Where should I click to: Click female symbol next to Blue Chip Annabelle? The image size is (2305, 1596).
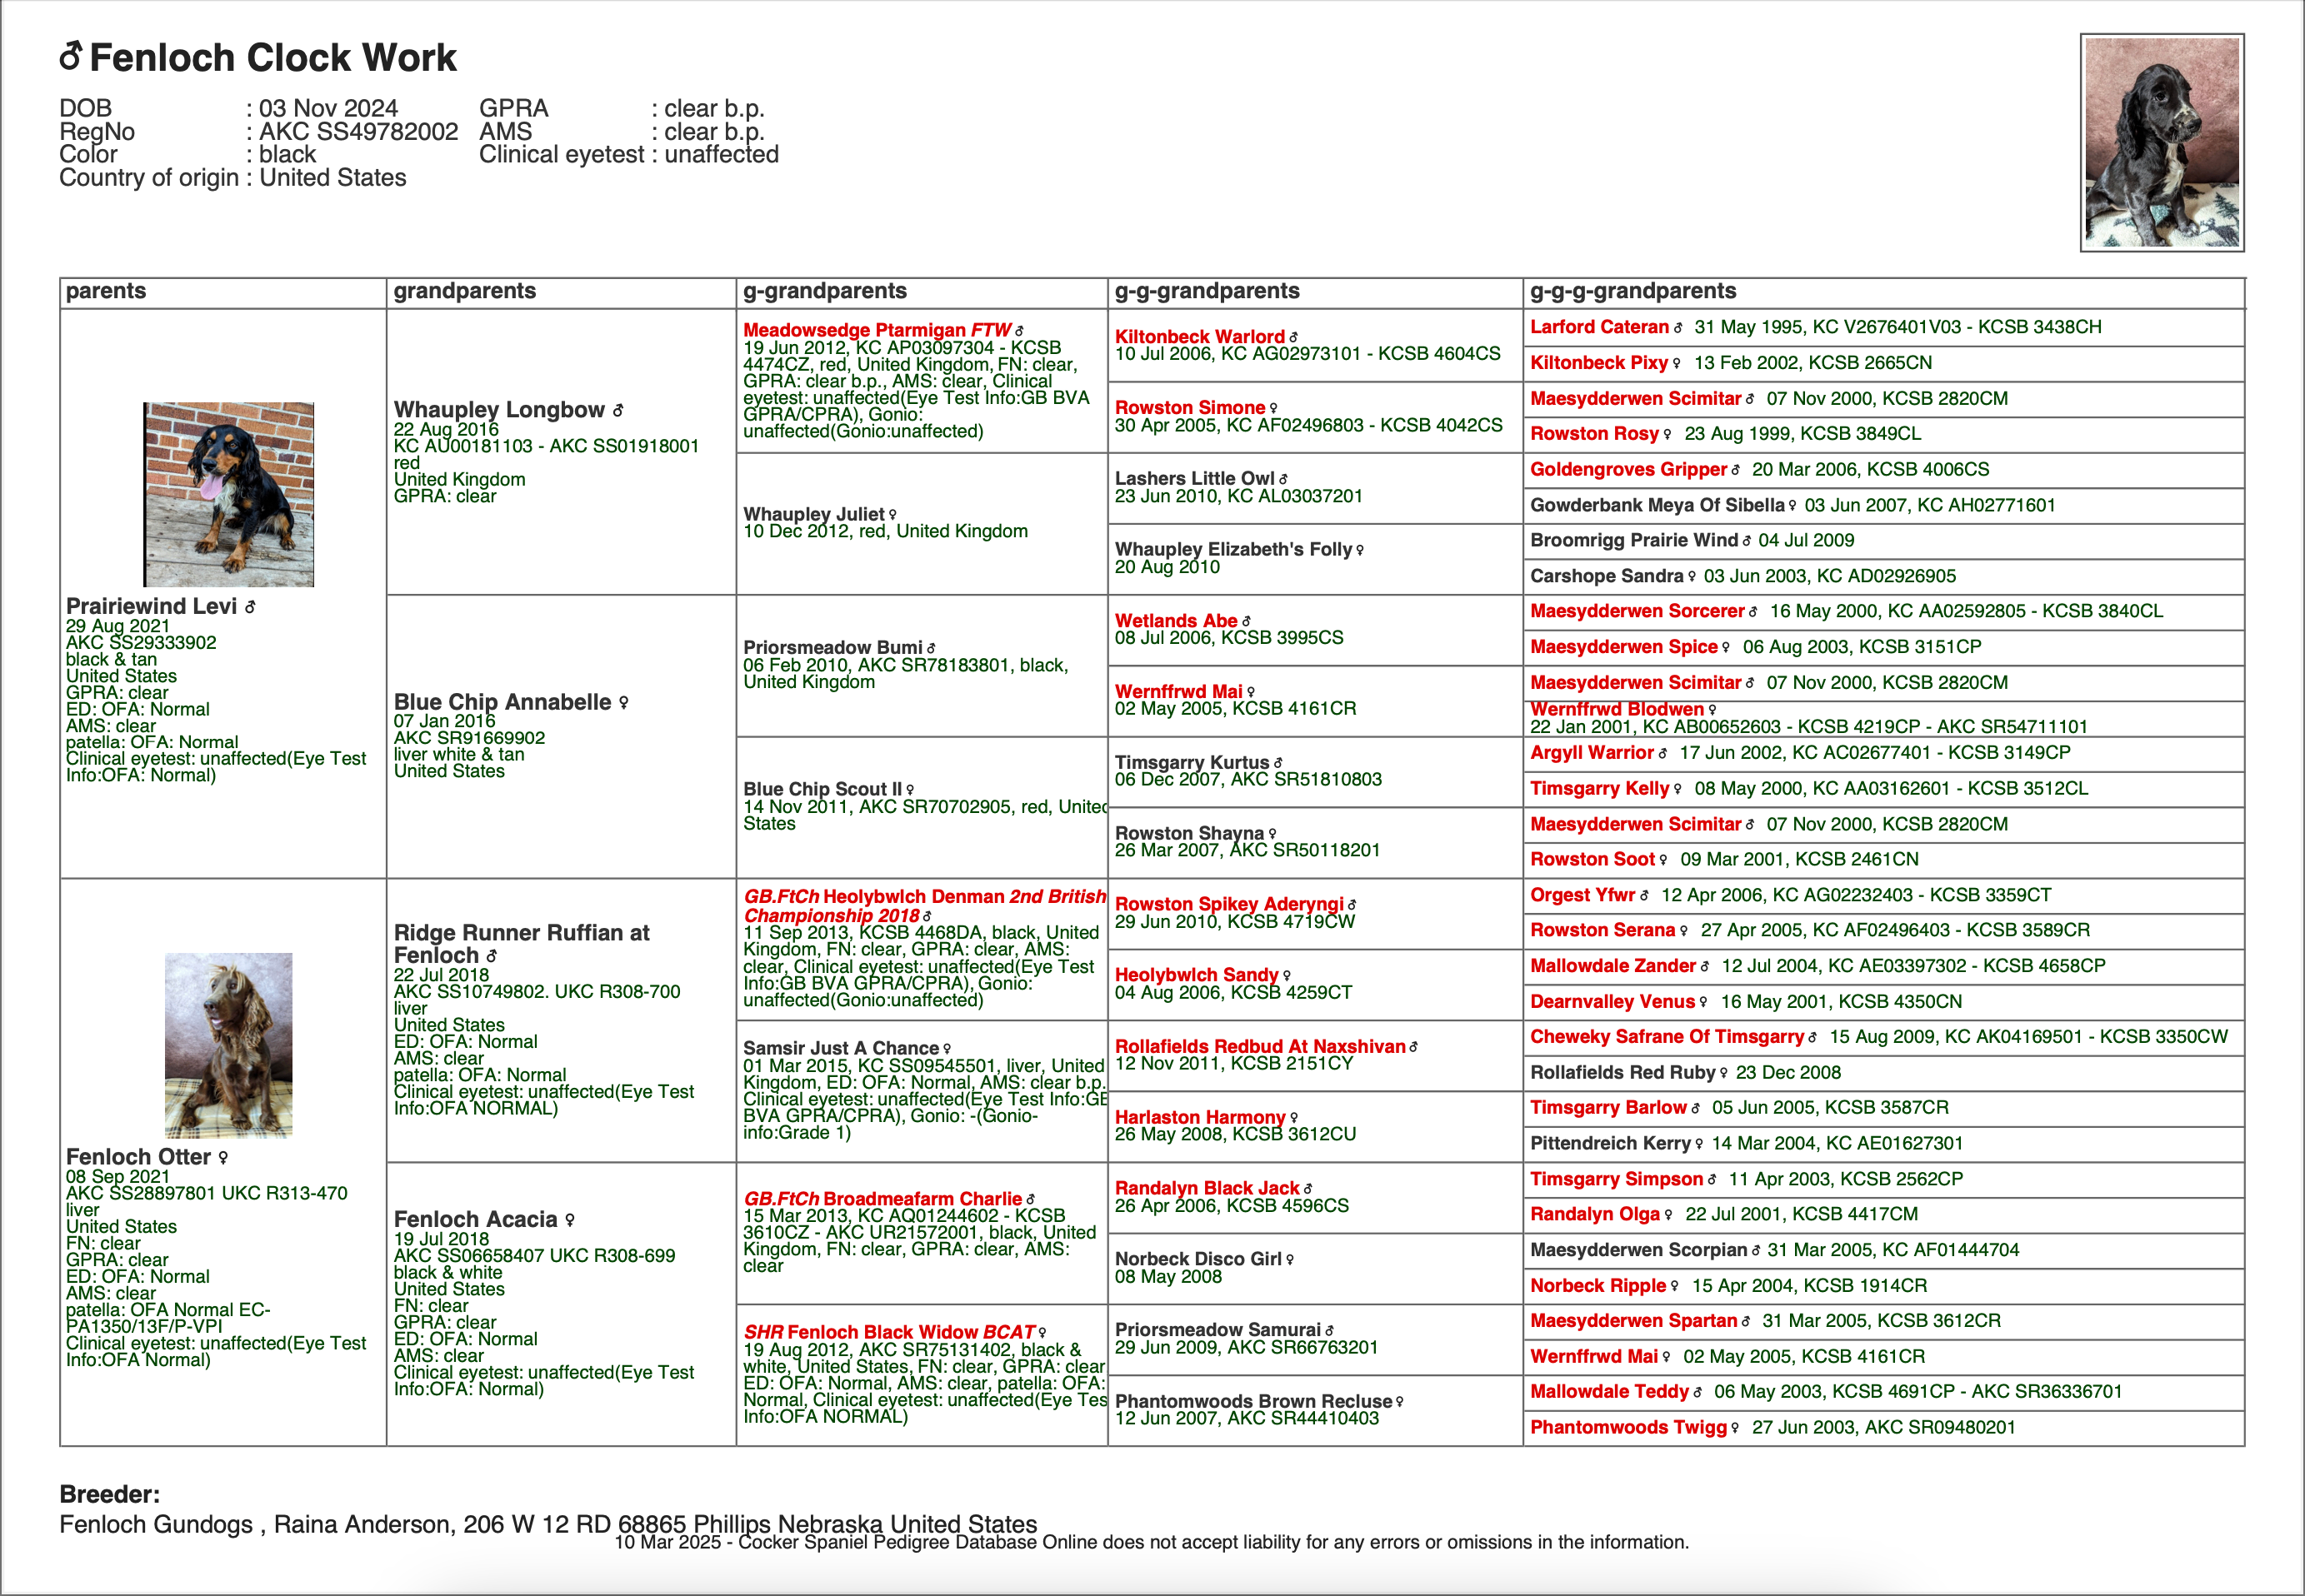623,703
